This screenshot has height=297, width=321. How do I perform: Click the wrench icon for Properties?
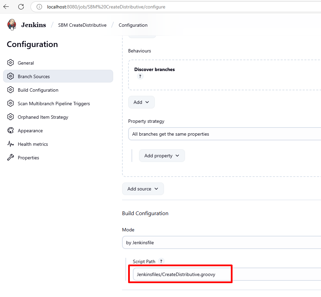(11, 158)
